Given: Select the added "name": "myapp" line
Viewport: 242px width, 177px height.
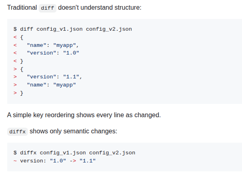Looking at the screenshot, I should click(51, 84).
